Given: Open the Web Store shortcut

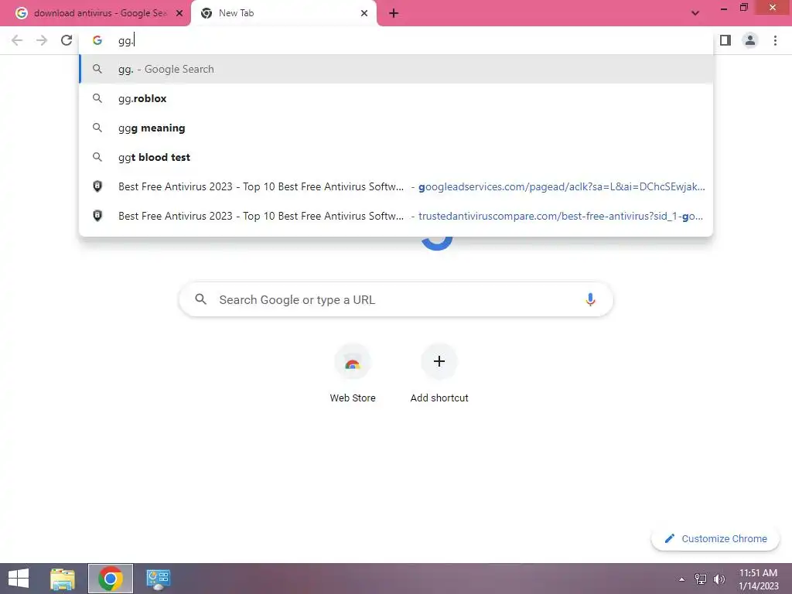Looking at the screenshot, I should 353,374.
